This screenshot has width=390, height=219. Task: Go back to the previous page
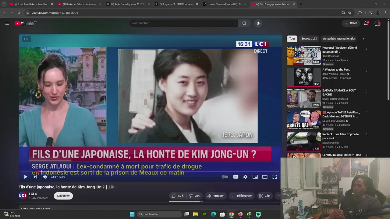(x=4, y=13)
